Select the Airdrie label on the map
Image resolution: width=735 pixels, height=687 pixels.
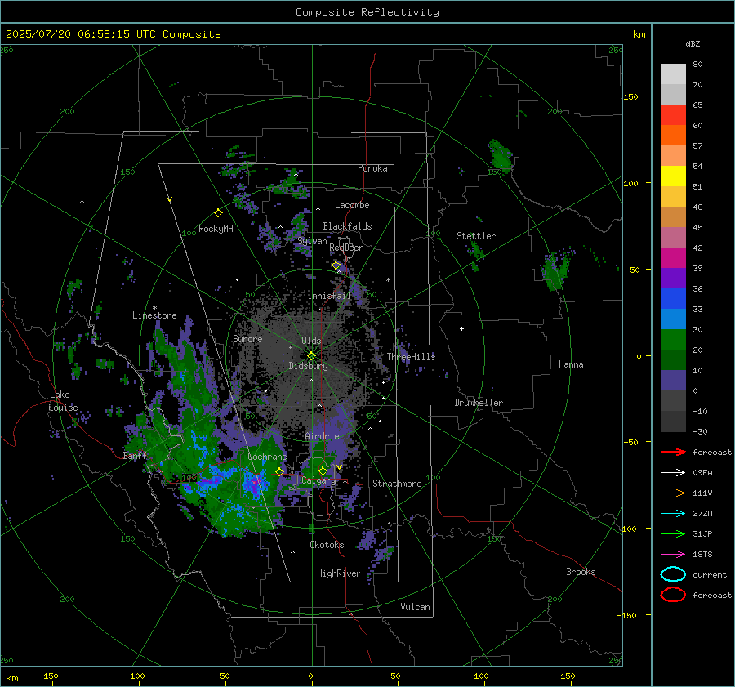[322, 436]
